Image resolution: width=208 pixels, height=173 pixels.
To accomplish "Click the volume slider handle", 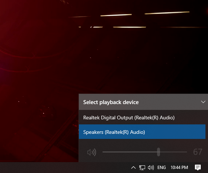I will [159, 152].
